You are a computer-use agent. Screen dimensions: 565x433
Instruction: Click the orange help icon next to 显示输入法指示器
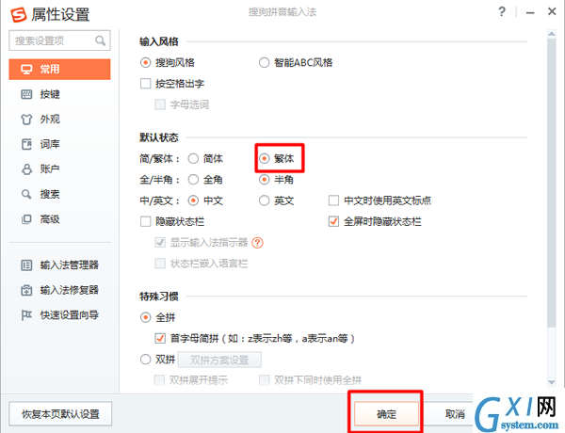click(x=257, y=243)
